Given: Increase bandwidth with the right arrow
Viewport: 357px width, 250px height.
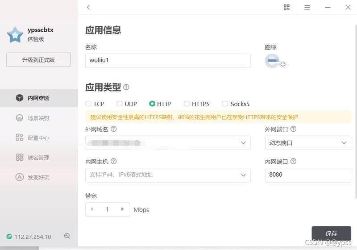Looking at the screenshot, I should (x=122, y=209).
